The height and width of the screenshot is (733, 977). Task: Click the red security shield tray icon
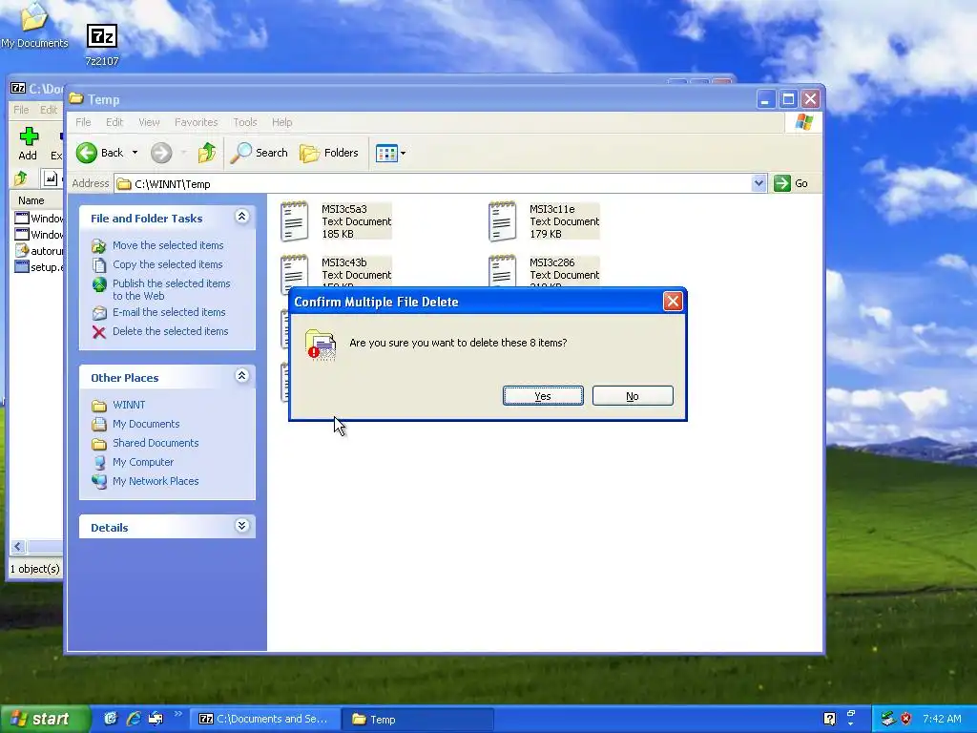coord(906,719)
